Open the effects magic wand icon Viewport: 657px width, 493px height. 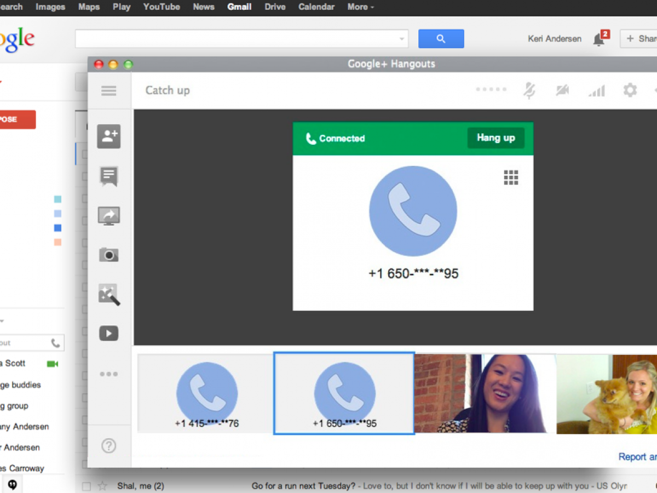108,294
